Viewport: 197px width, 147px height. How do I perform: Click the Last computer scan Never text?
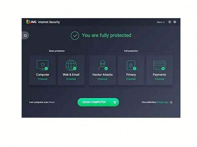(42, 102)
